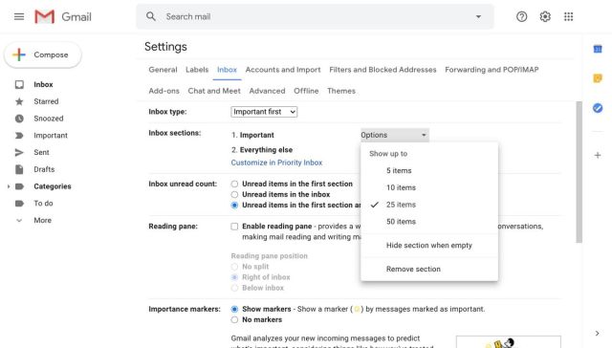Open Filters and Blocked Addresses tab
The image size is (612, 348).
pyautogui.click(x=382, y=70)
